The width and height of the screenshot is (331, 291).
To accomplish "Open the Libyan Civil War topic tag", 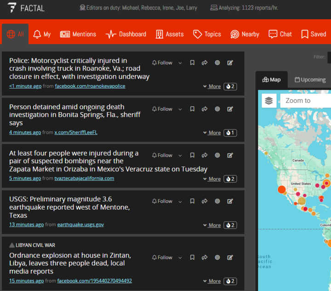I will pos(32,245).
